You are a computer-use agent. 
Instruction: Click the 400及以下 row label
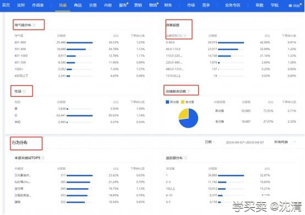click(21, 76)
